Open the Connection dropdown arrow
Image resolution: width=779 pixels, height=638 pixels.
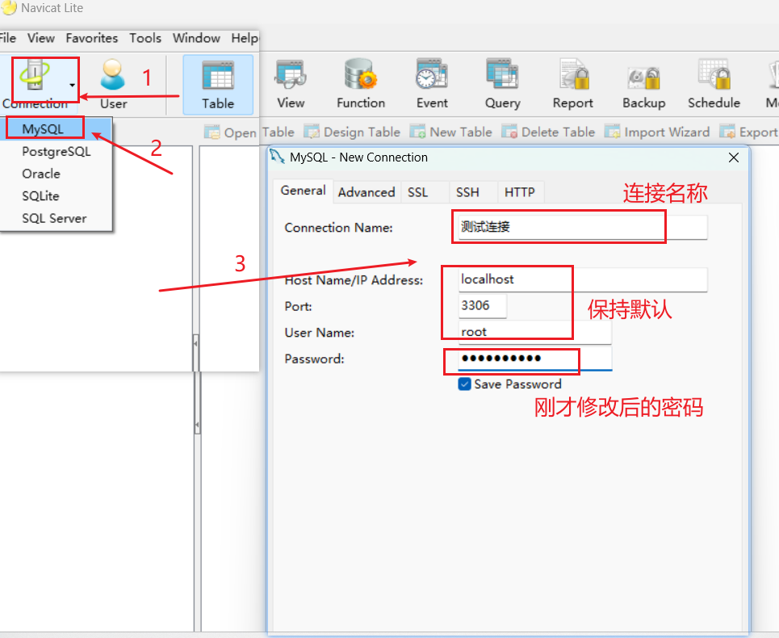(x=72, y=85)
